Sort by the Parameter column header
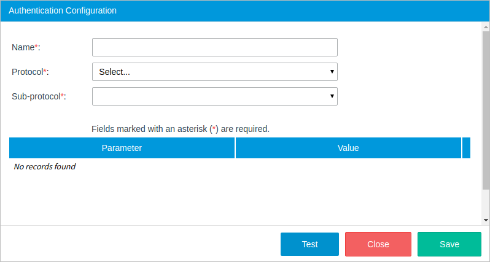This screenshot has width=490, height=262. (x=122, y=148)
